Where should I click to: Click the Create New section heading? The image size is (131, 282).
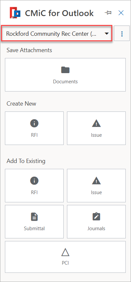21,104
